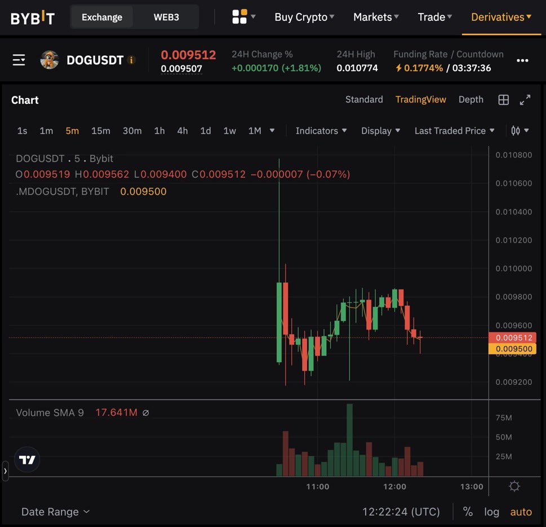The width and height of the screenshot is (546, 527).
Task: Select the 1d timeframe
Action: (206, 131)
